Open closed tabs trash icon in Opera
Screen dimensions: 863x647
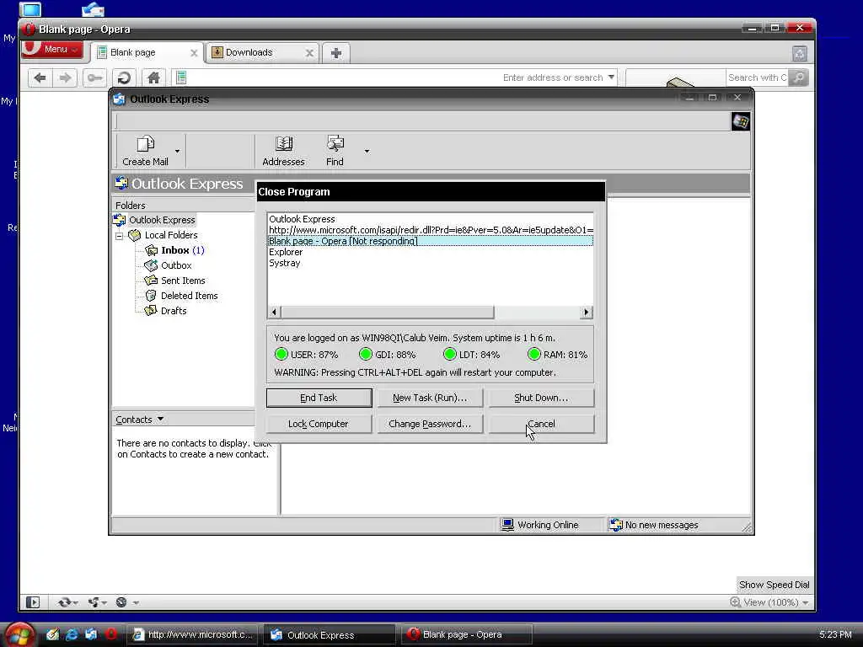pyautogui.click(x=800, y=53)
